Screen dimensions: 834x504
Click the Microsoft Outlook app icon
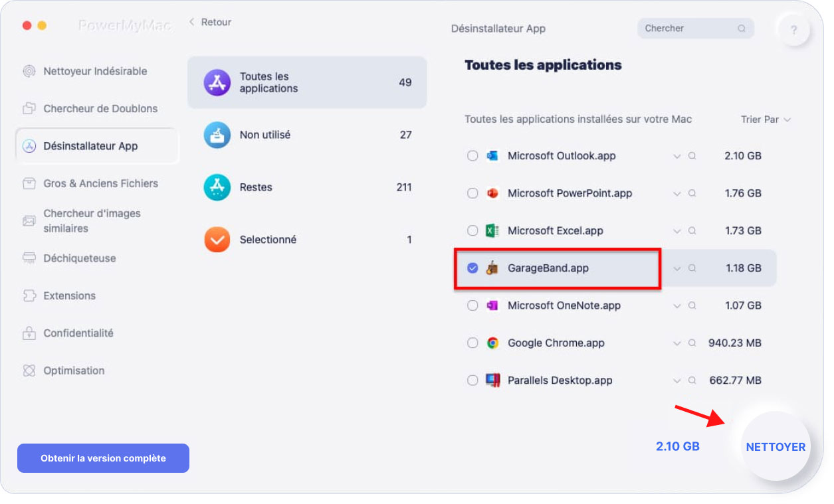click(492, 156)
